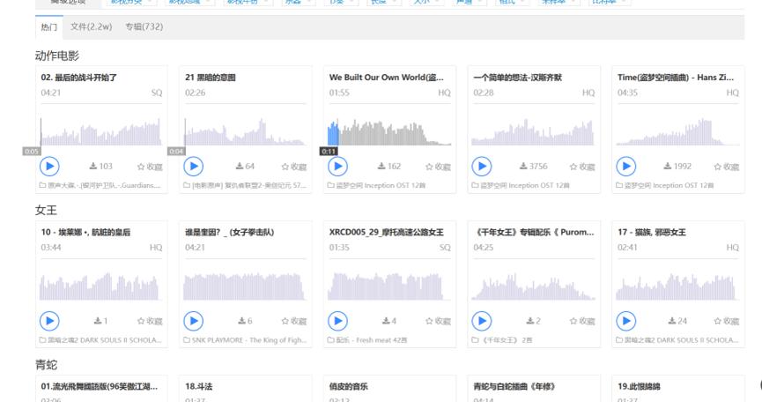Play XRCD005_29_摩托高速公路女王
The image size is (762, 402).
pos(337,321)
